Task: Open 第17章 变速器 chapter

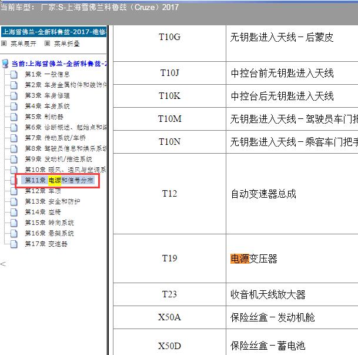Action: click(46, 244)
